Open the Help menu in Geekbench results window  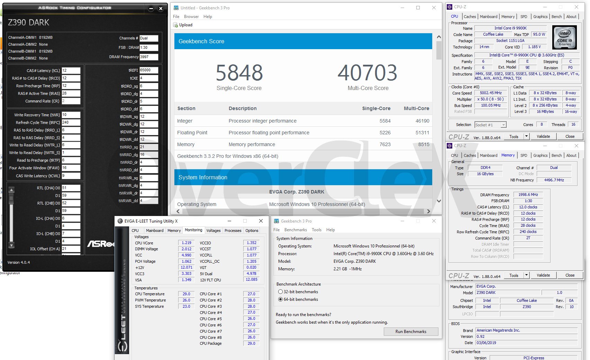[208, 17]
